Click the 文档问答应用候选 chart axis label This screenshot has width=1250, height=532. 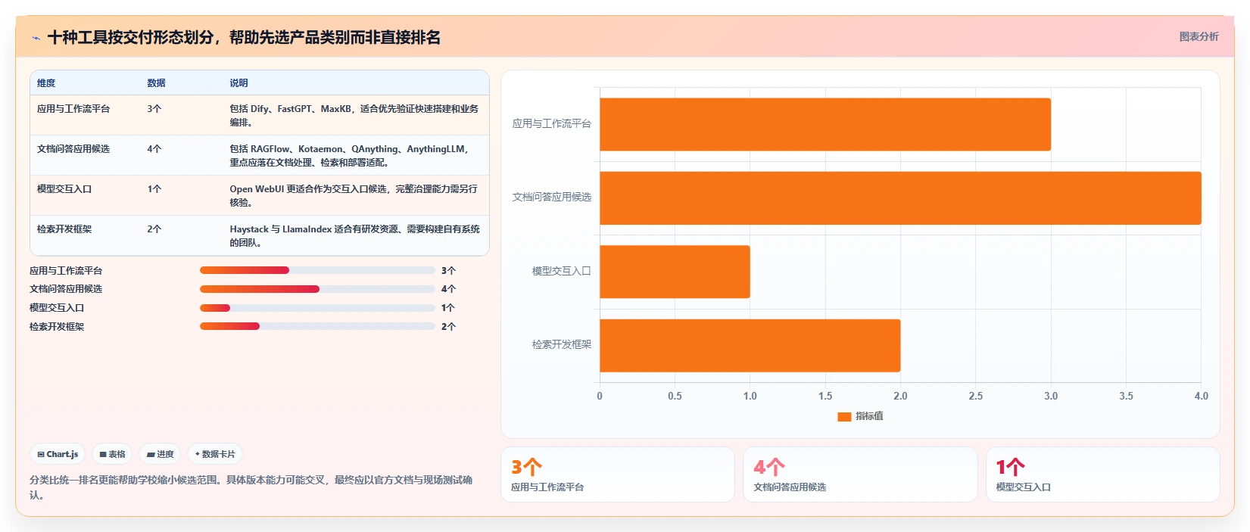(x=552, y=198)
